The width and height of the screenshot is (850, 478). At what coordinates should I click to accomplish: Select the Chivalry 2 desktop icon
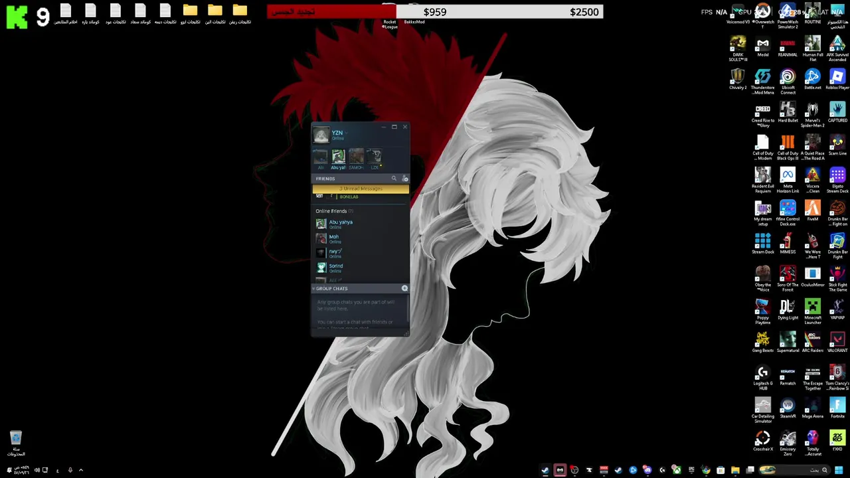tap(738, 80)
